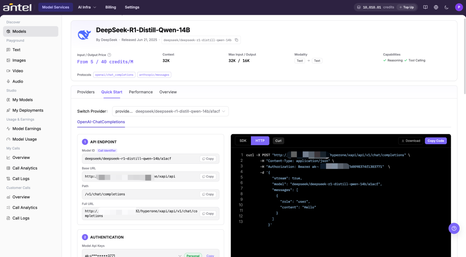Viewport: 466px width, 257px height.
Task: Switch to the Quick Start tab
Action: [x=112, y=92]
